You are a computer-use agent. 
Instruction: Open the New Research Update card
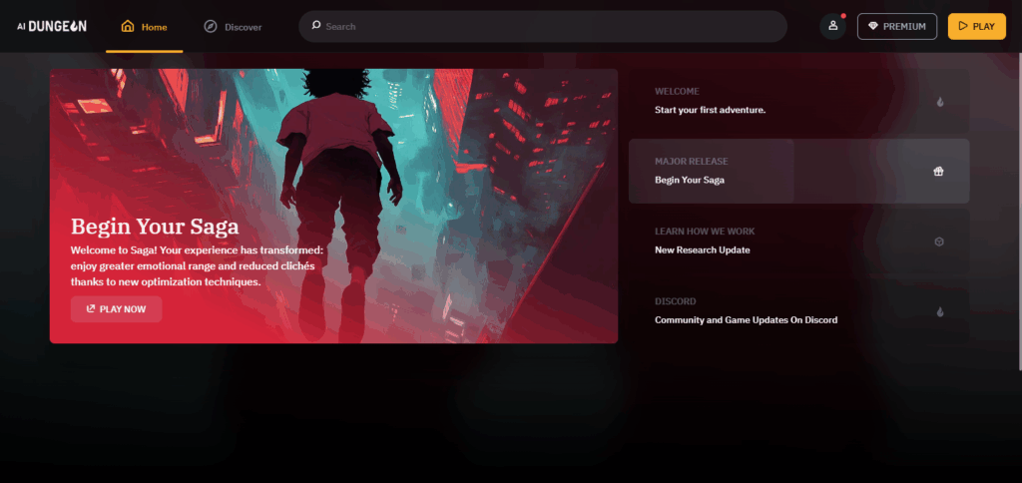799,241
